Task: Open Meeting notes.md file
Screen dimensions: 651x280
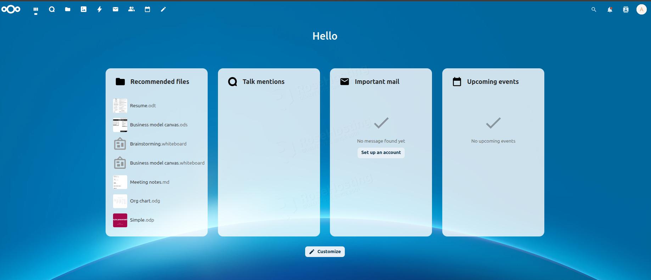Action: pos(150,182)
